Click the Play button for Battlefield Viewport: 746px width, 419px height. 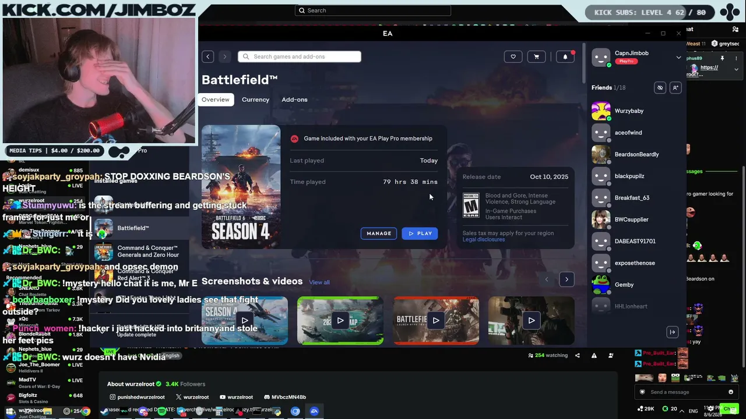pyautogui.click(x=420, y=233)
